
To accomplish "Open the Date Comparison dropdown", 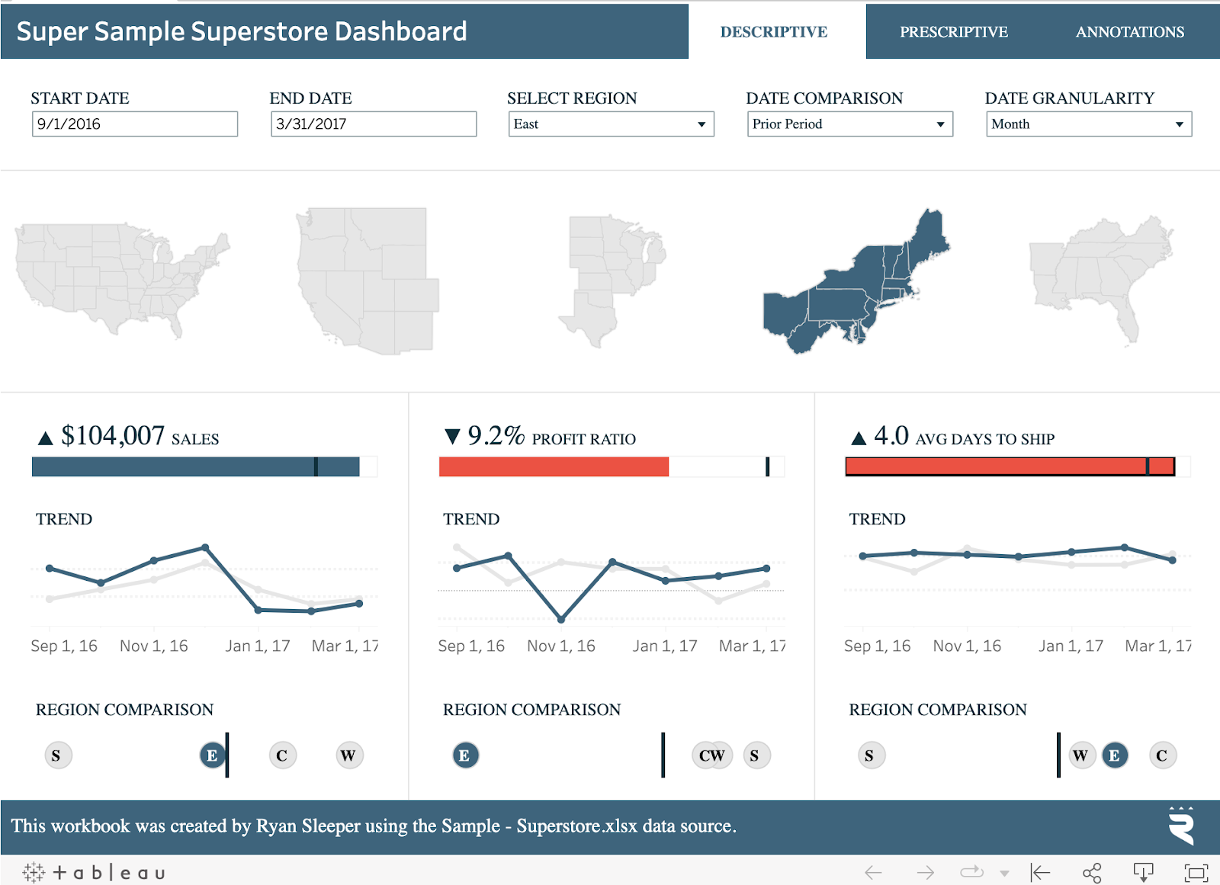I will click(850, 124).
